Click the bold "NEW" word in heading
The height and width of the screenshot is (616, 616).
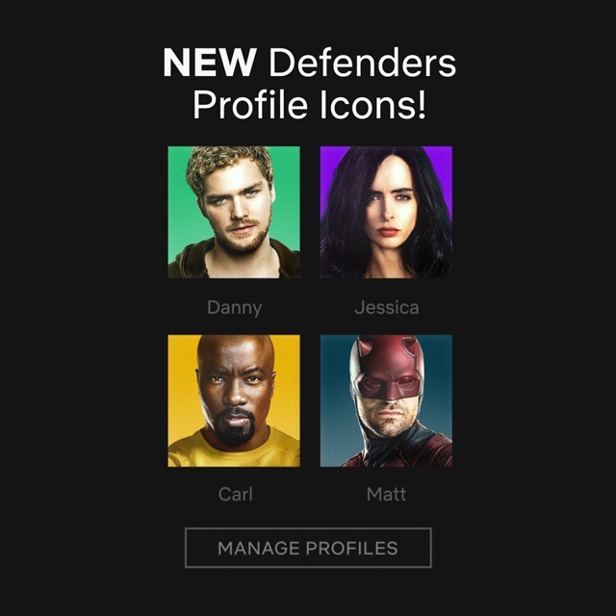point(210,63)
